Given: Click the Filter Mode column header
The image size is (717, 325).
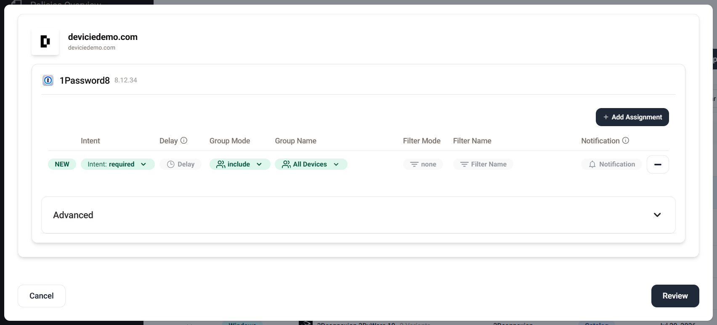Looking at the screenshot, I should (422, 141).
